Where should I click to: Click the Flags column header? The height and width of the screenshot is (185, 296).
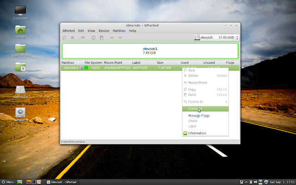pos(230,63)
